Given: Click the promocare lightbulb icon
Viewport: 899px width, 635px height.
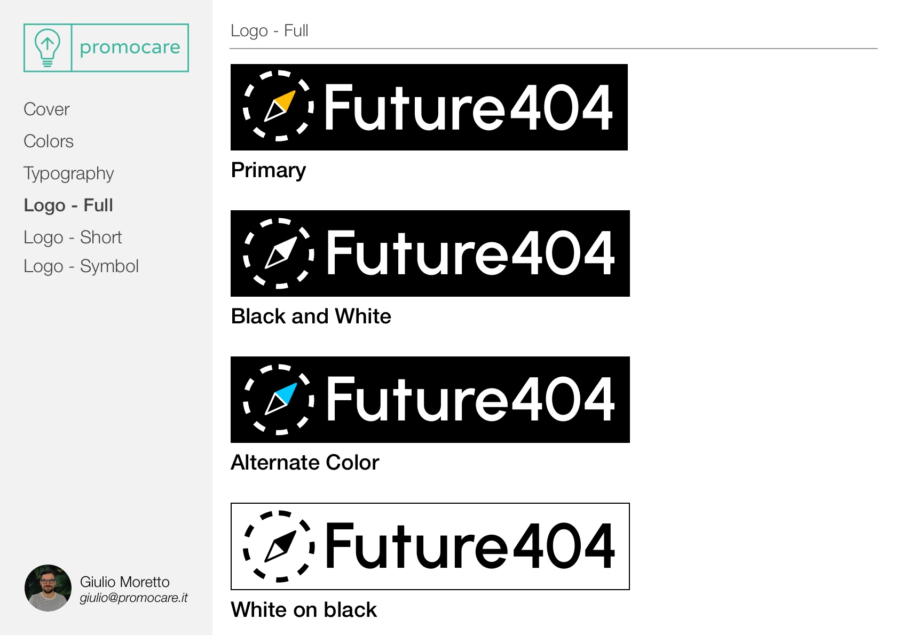Looking at the screenshot, I should [x=48, y=47].
